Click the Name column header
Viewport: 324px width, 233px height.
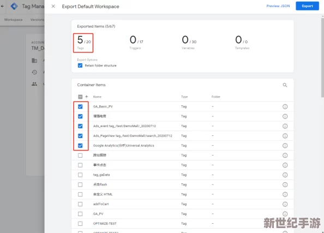tap(97, 97)
